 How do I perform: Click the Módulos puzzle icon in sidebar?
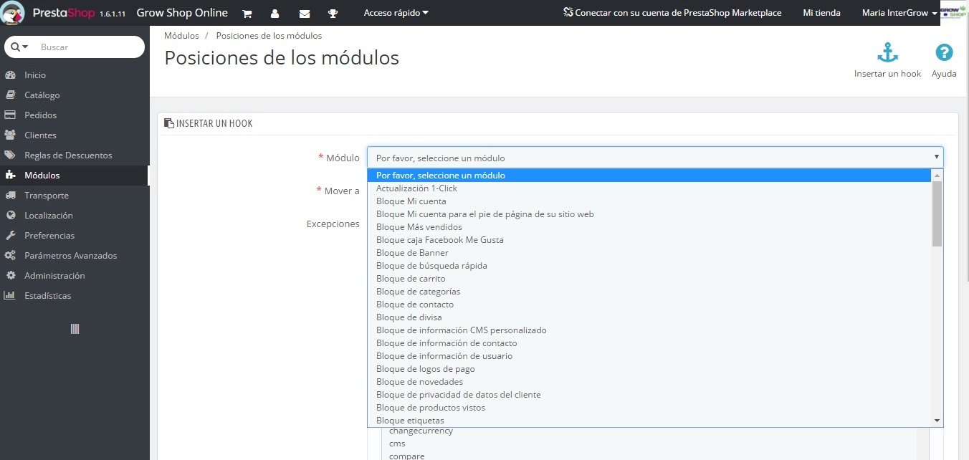pos(10,175)
